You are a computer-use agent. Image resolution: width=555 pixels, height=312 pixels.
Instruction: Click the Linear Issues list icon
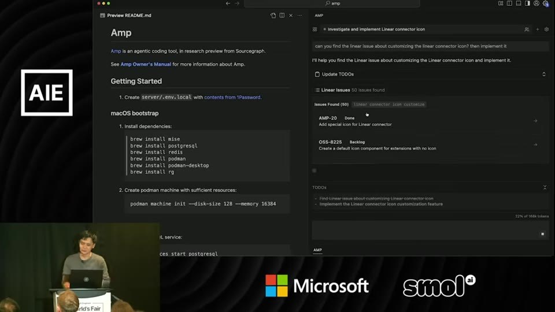click(317, 90)
